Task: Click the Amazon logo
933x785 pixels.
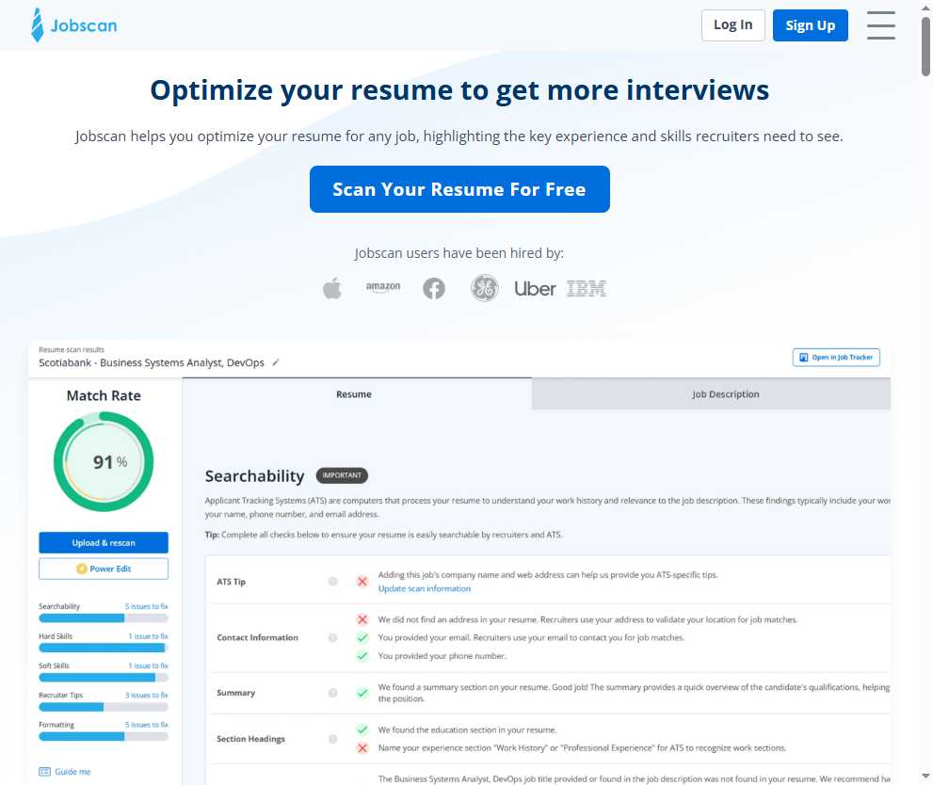Action: point(382,288)
